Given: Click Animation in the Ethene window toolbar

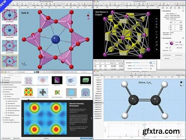Looking at the screenshot, I should pos(140,74).
